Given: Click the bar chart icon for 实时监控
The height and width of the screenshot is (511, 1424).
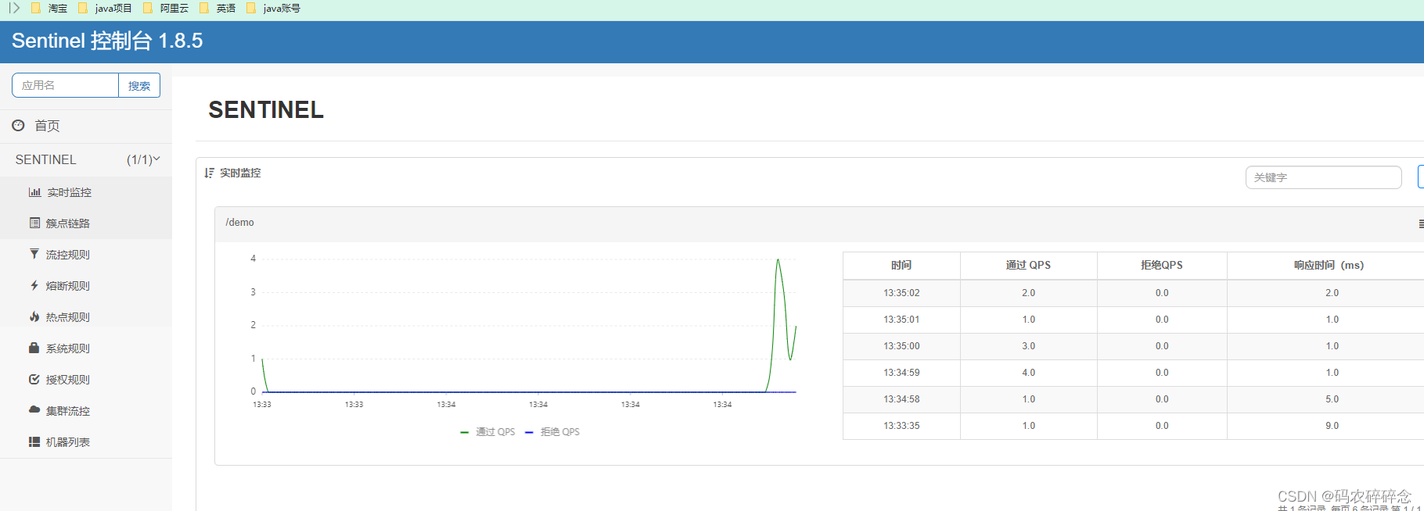Looking at the screenshot, I should (34, 192).
